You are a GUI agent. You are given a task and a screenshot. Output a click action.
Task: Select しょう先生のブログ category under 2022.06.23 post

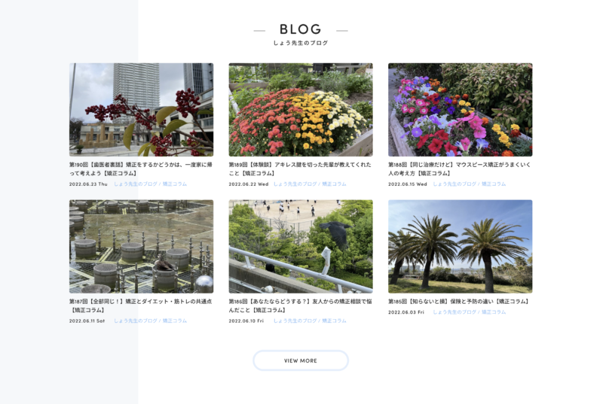(x=136, y=184)
